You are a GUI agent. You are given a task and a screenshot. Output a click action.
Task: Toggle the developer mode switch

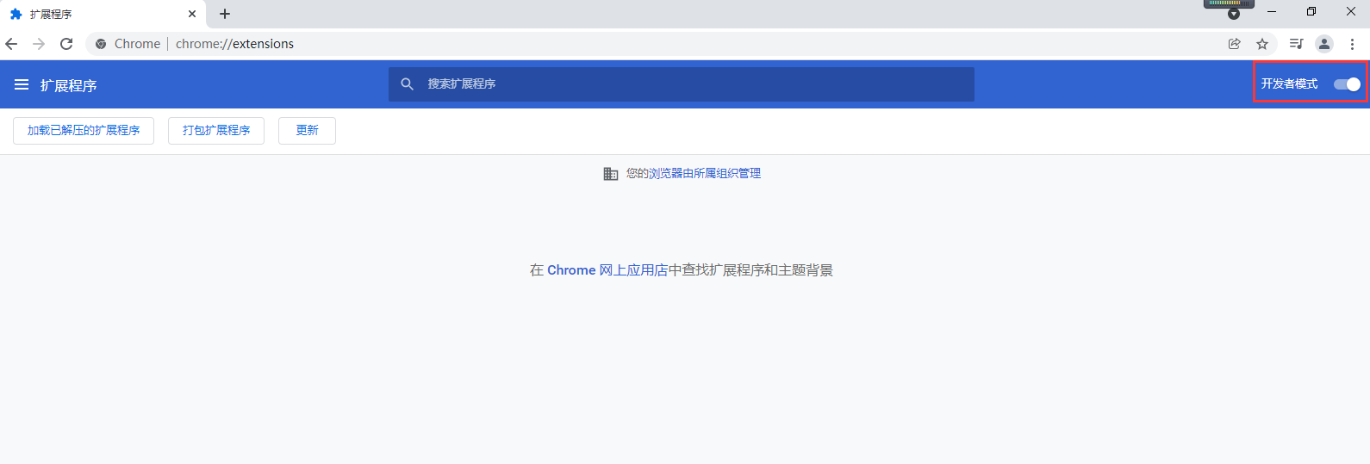tap(1347, 84)
